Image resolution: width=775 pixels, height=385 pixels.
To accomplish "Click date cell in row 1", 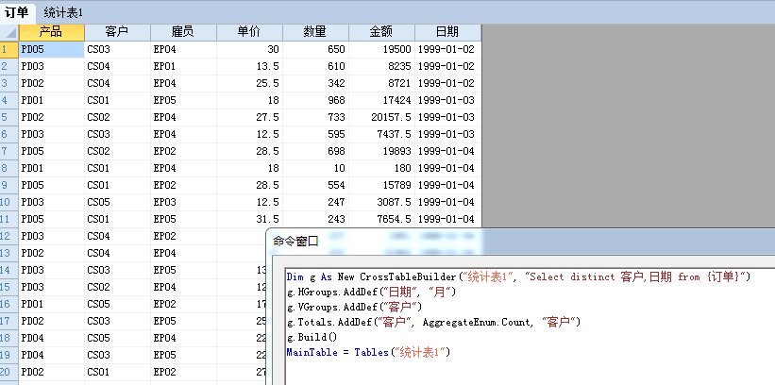I will (x=447, y=49).
